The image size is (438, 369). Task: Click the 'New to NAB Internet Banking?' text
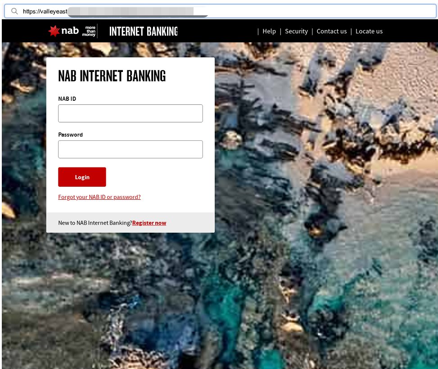(x=95, y=223)
